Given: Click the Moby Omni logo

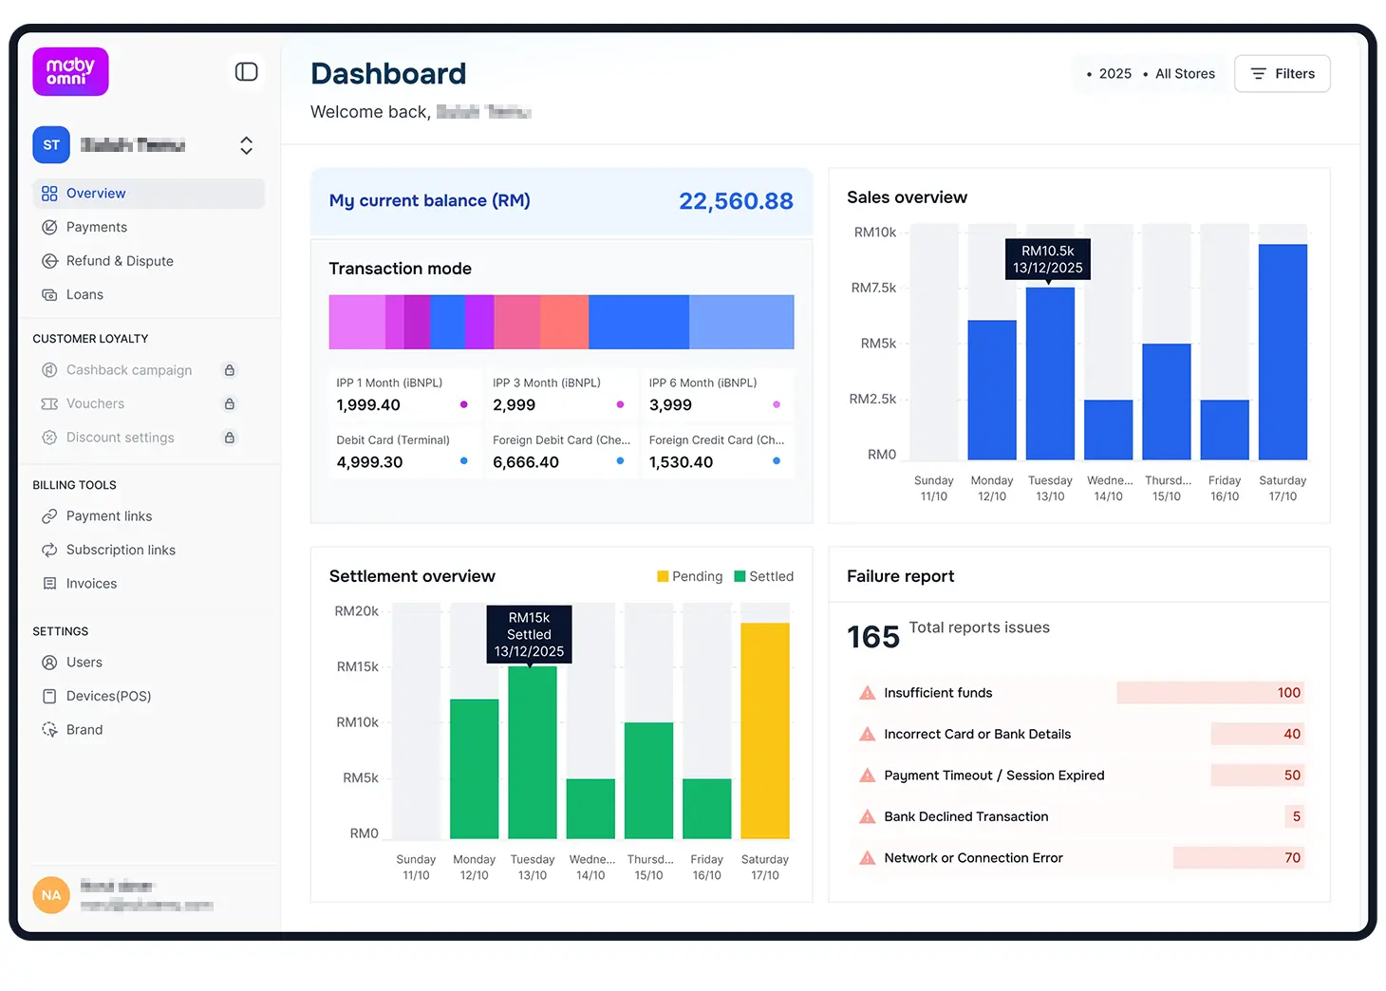Looking at the screenshot, I should [x=70, y=71].
